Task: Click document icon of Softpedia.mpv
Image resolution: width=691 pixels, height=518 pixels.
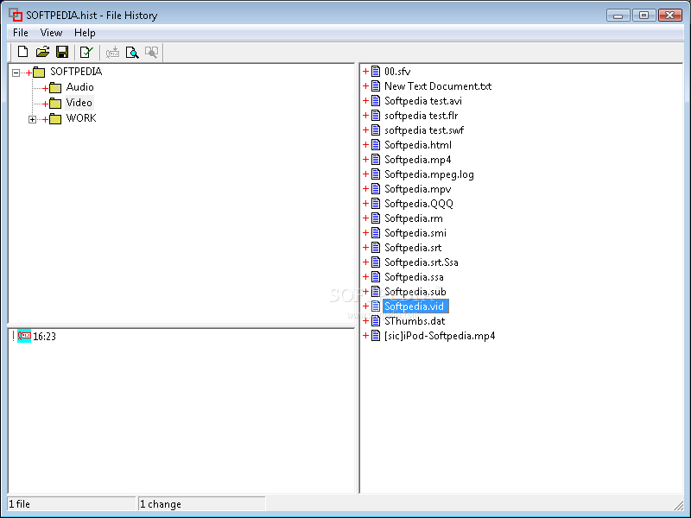Action: pyautogui.click(x=376, y=189)
